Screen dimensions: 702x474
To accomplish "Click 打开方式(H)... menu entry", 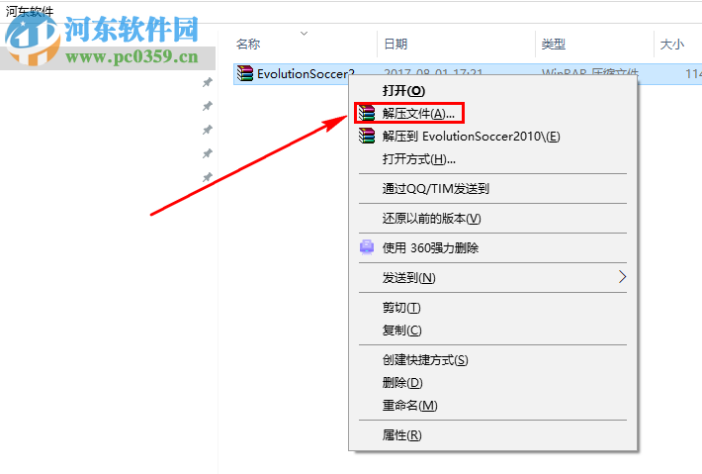I will [492, 159].
